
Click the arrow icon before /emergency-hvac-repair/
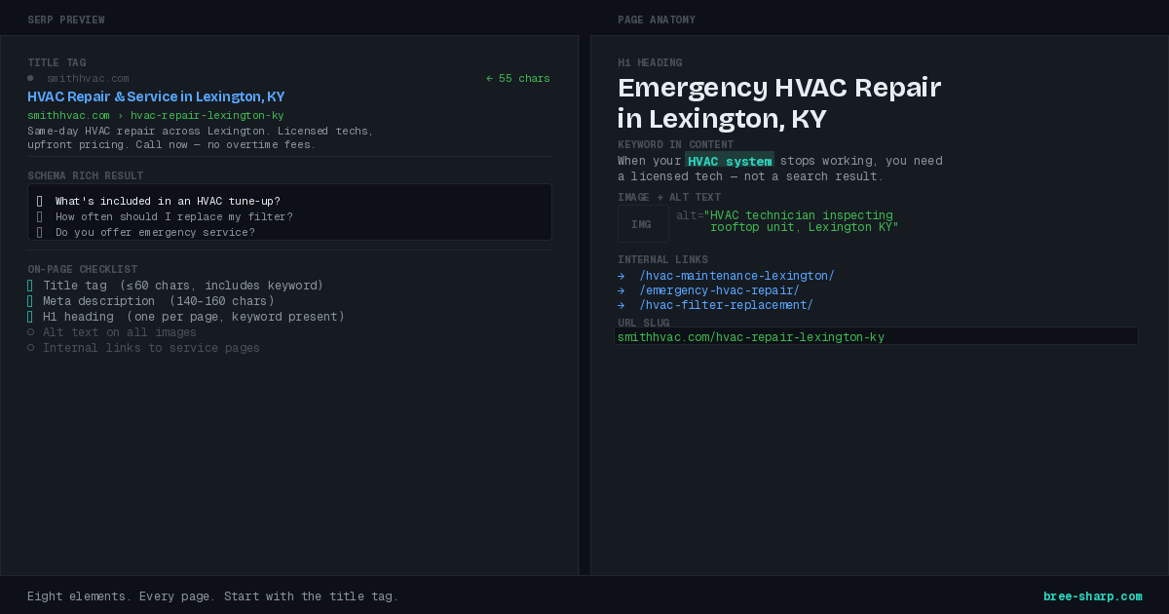pyautogui.click(x=621, y=290)
